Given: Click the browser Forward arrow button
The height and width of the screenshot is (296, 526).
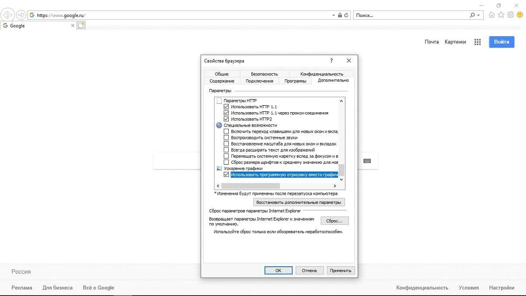Looking at the screenshot, I should 21,15.
